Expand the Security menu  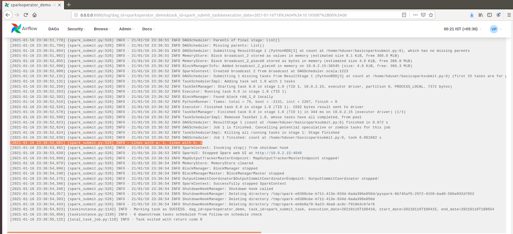pyautogui.click(x=76, y=29)
